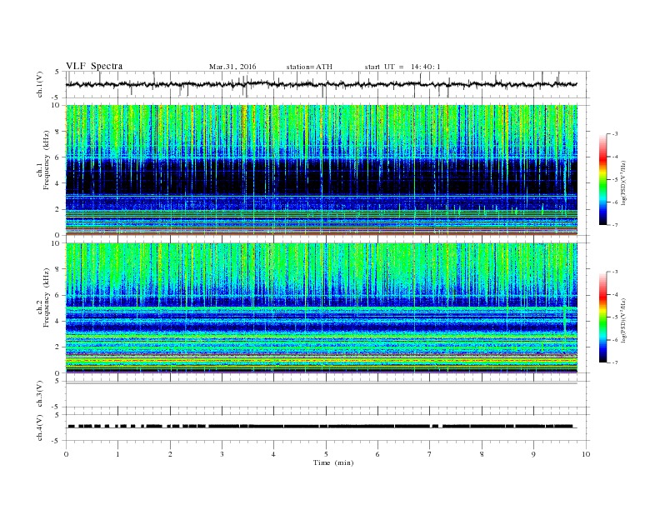Viewport: 660px width, 510px height.
Task: Click time axis tick label '9'
Action: pyautogui.click(x=533, y=454)
